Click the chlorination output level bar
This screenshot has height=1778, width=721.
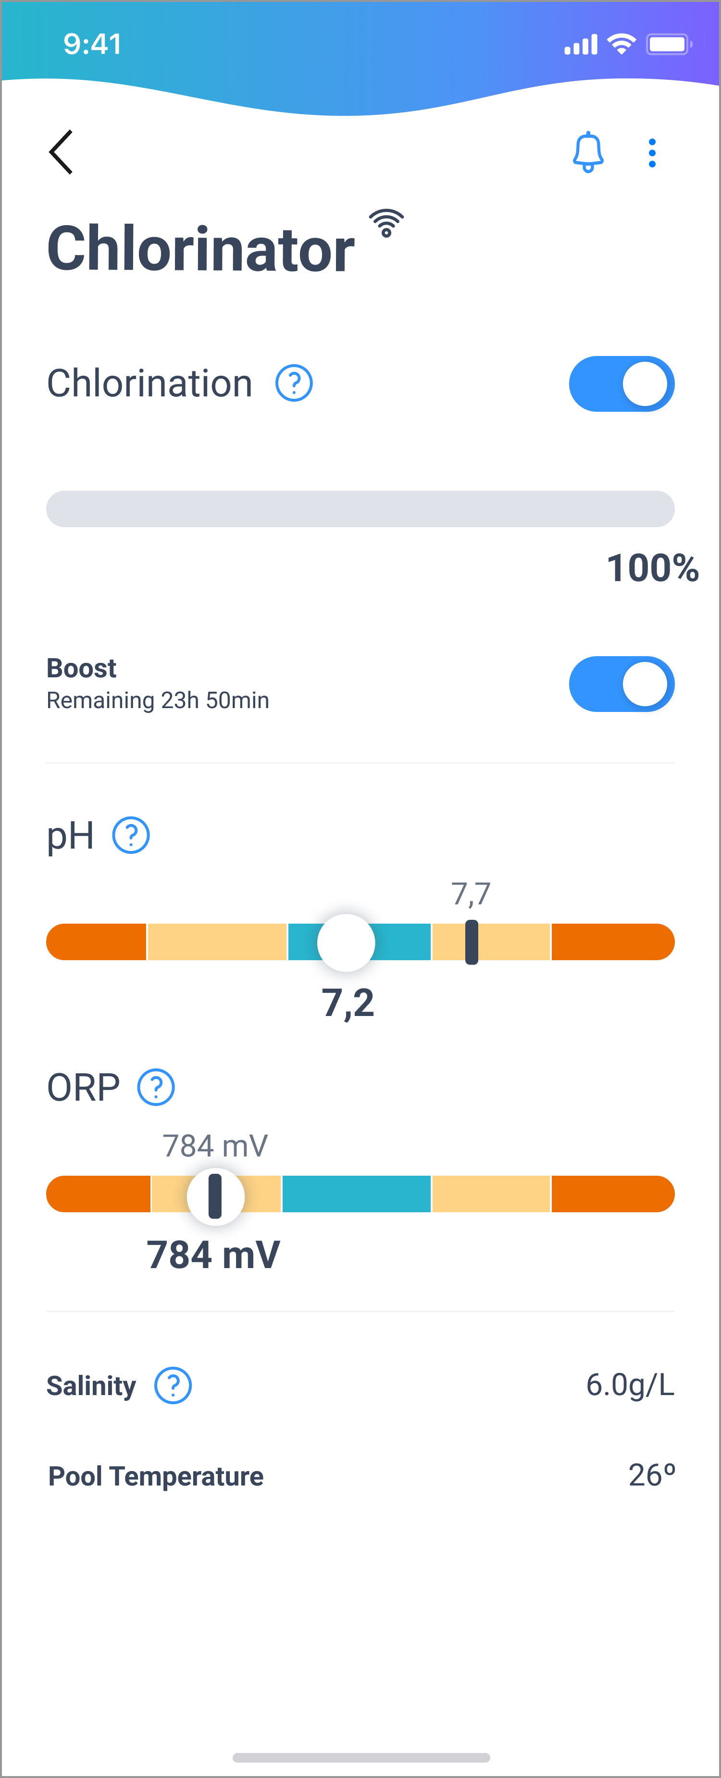tap(360, 508)
